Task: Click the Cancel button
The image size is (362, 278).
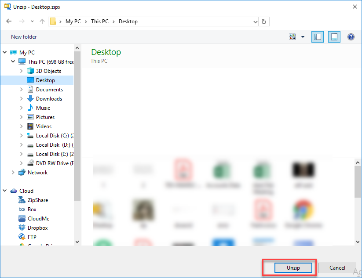Action: click(337, 267)
